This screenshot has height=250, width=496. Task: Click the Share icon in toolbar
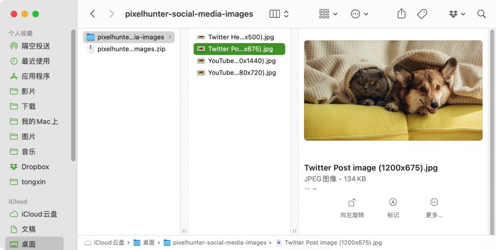pos(402,14)
